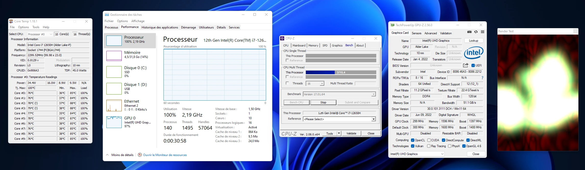The width and height of the screenshot is (585, 170).
Task: Open the Tools menu in Core Temp
Action: [x=36, y=27]
